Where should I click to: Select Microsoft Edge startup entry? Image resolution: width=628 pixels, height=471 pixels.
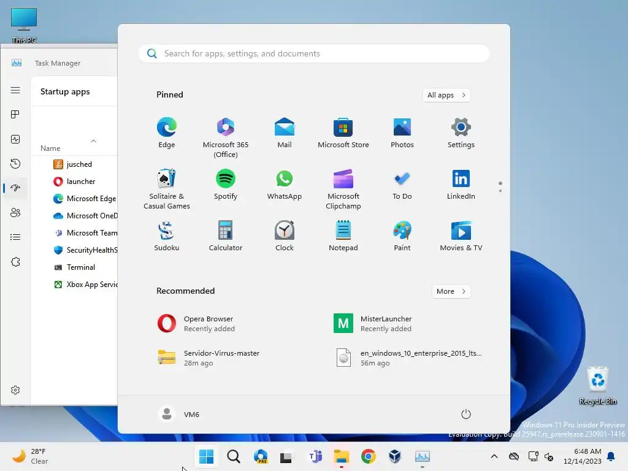(x=75, y=199)
